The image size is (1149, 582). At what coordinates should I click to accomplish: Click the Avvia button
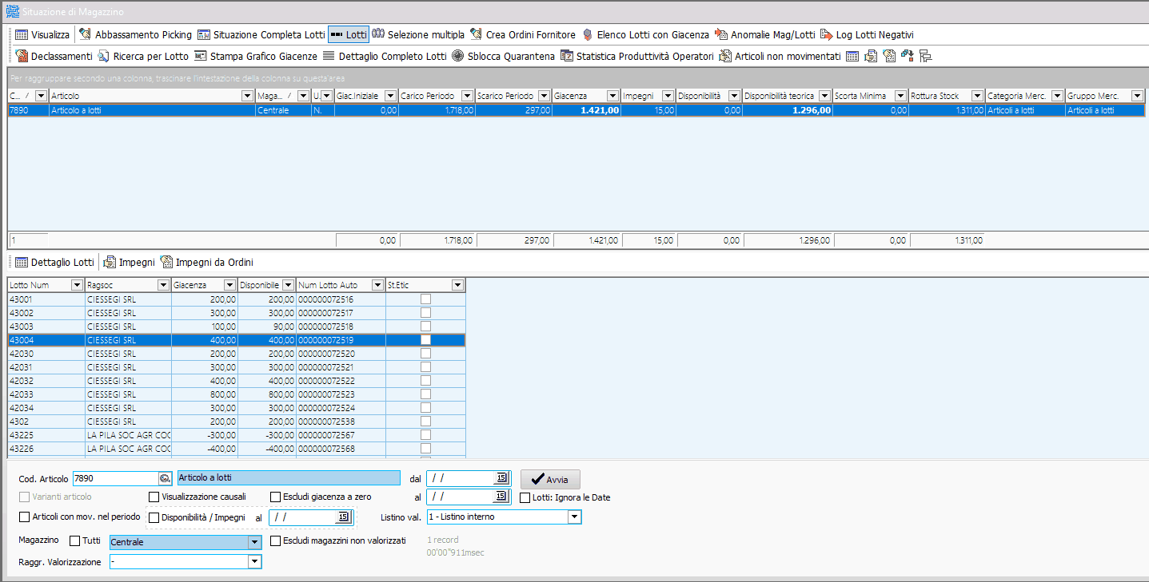click(550, 479)
